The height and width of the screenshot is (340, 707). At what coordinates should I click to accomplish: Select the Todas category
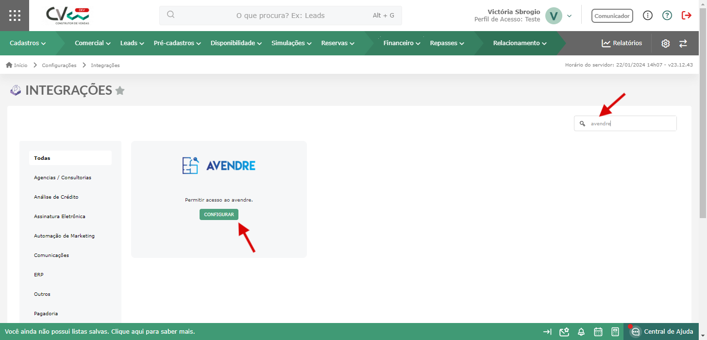(x=70, y=158)
